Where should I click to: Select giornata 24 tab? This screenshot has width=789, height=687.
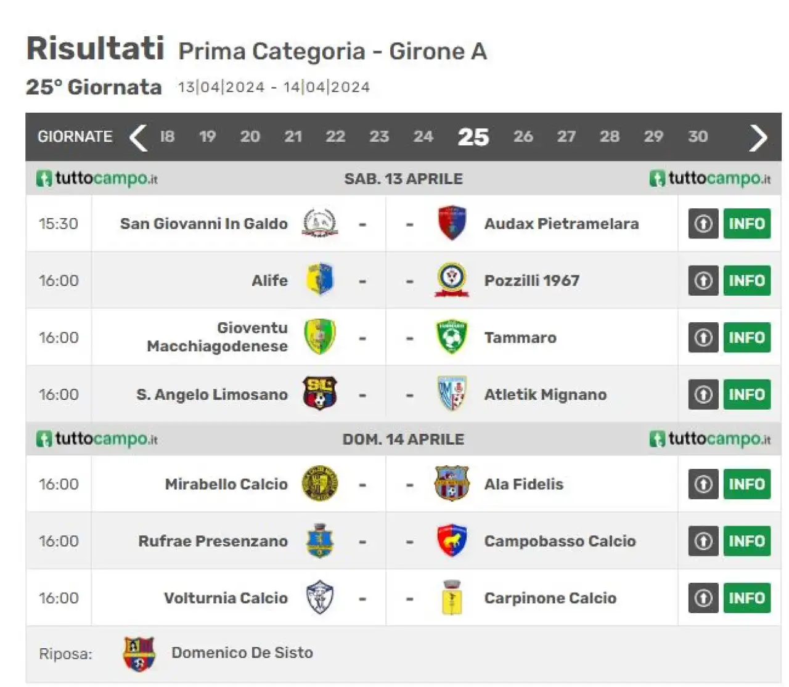[423, 137]
